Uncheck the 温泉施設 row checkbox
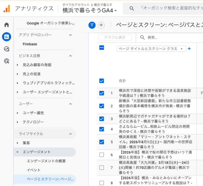203x186 pixels. click(x=101, y=93)
